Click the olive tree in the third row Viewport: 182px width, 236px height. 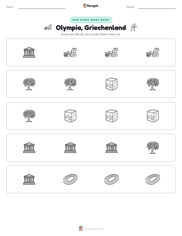[29, 116]
